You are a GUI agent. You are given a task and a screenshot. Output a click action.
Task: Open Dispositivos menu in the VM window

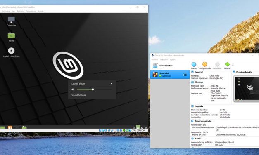pyautogui.click(x=31, y=11)
